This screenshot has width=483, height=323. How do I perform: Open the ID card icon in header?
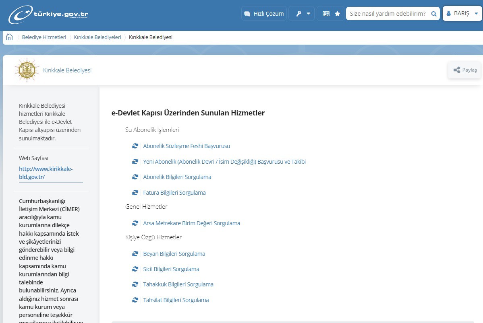pyautogui.click(x=326, y=14)
